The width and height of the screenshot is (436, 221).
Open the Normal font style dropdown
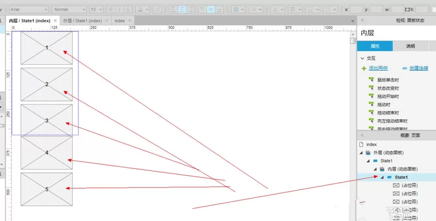69,10
